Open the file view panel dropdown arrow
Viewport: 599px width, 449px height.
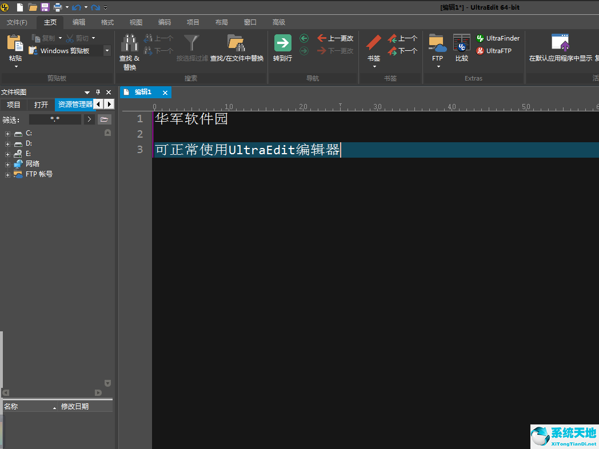(87, 93)
